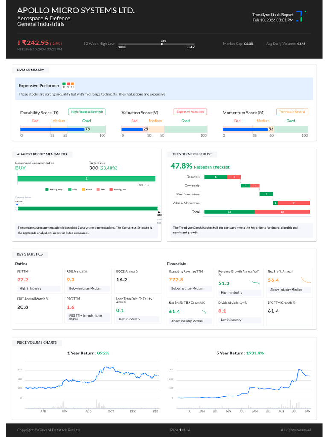The image size is (328, 437).
Task: Click the ROCE Annual % value 16.2
Action: [122, 280]
